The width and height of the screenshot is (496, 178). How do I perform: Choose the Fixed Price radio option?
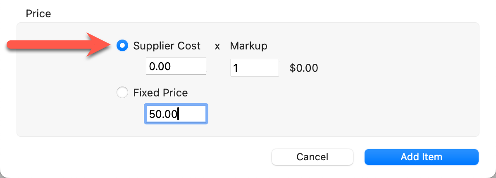point(123,93)
